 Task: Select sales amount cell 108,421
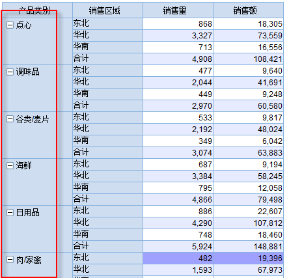(x=248, y=59)
